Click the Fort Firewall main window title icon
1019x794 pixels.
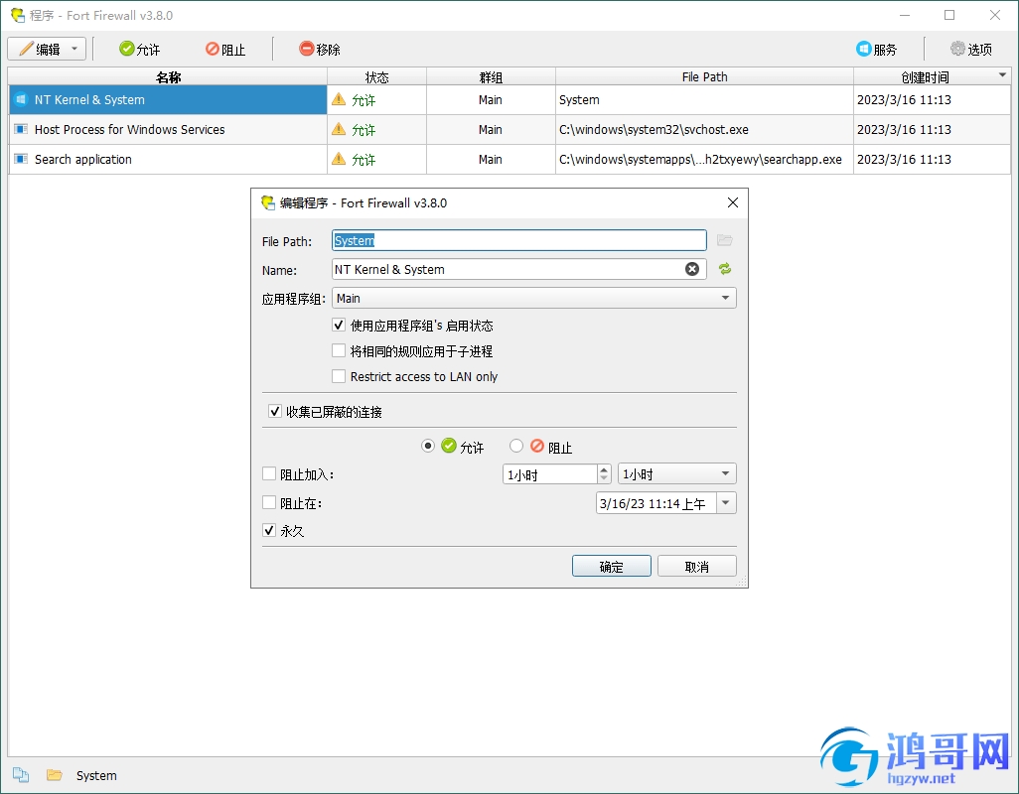coord(18,15)
